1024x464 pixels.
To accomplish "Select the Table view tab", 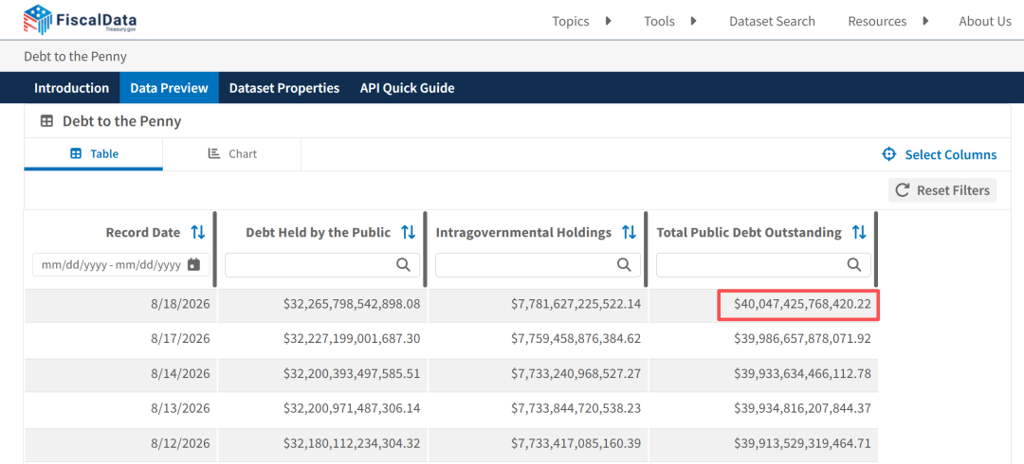I will click(x=93, y=154).
